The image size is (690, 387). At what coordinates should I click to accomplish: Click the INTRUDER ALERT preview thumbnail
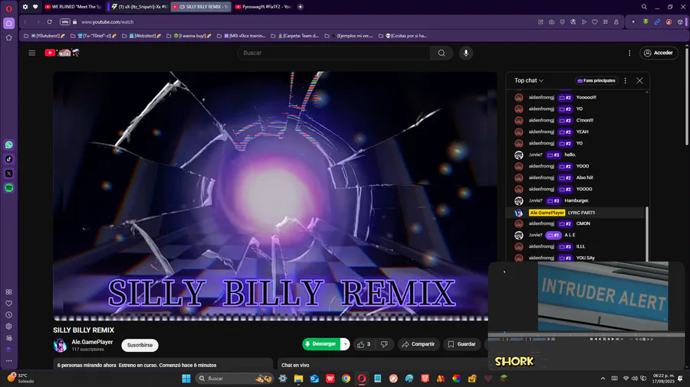603,296
